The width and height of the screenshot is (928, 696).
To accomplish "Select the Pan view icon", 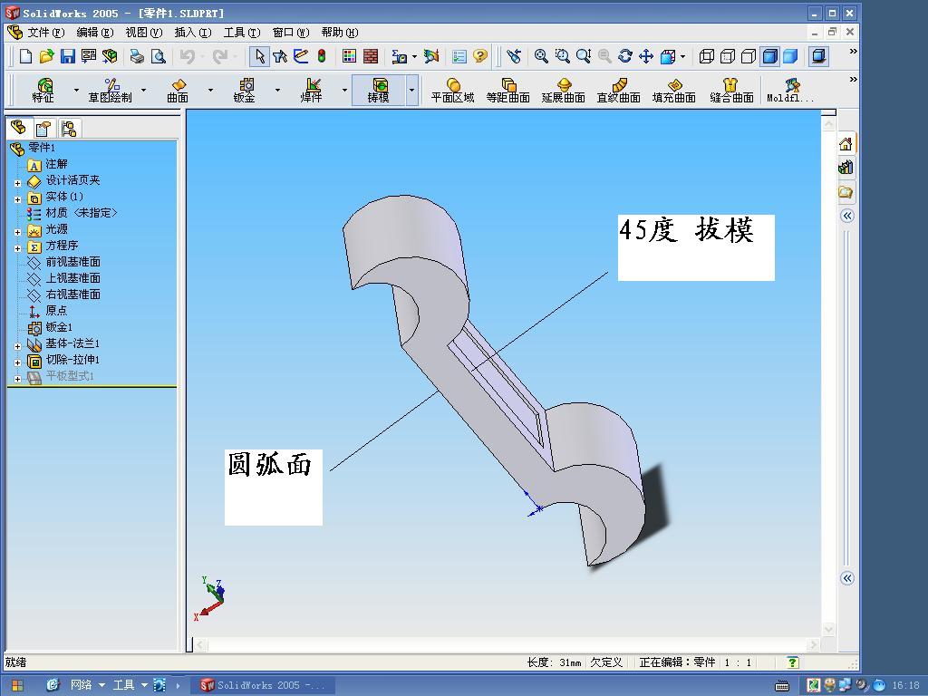I will click(645, 56).
